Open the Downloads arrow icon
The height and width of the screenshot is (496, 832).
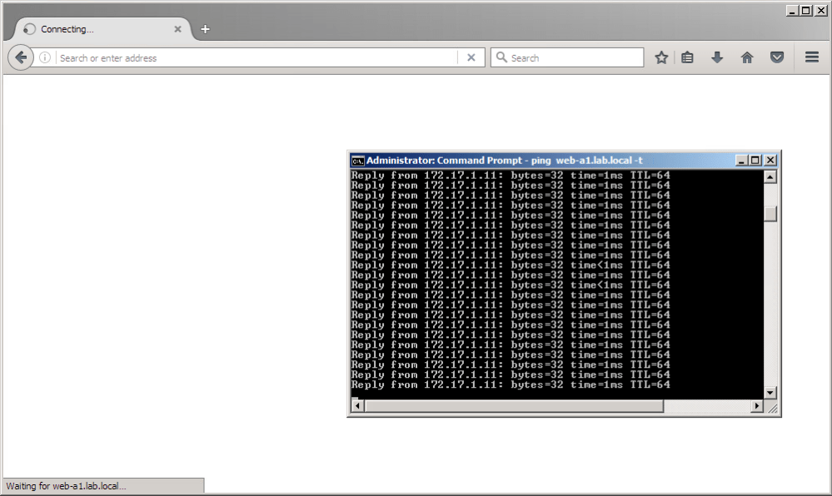pos(717,57)
